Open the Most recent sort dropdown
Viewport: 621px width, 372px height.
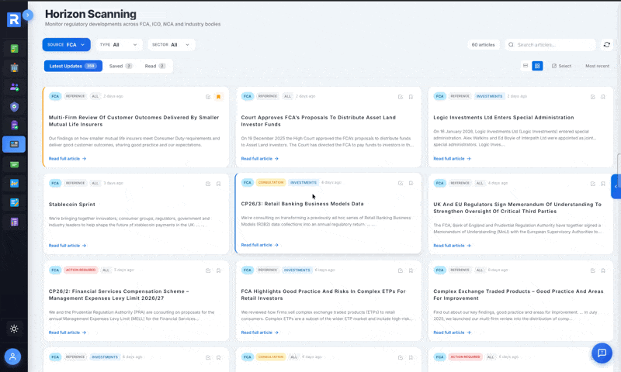pyautogui.click(x=597, y=66)
